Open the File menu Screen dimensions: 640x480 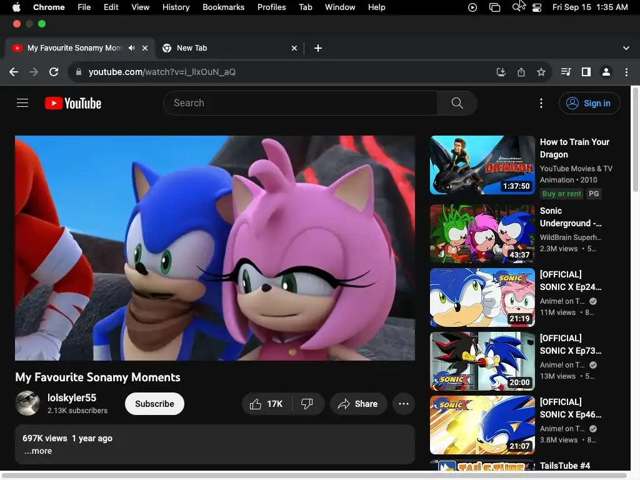point(84,7)
